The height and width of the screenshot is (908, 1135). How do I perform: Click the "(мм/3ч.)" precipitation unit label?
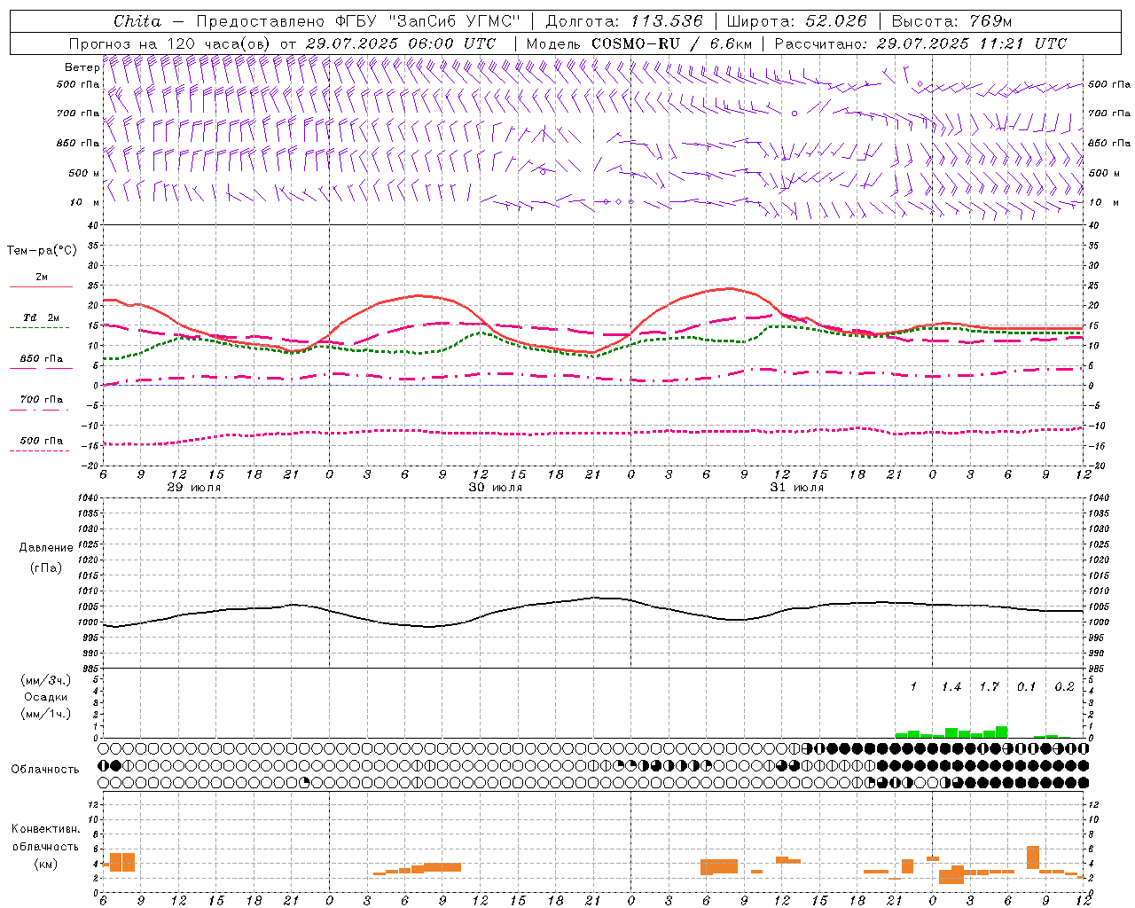coord(46,680)
